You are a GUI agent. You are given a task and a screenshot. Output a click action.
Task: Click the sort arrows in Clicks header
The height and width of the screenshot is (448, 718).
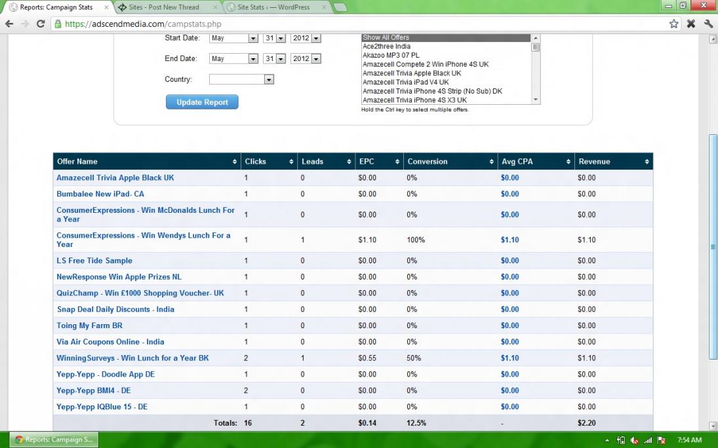click(291, 162)
